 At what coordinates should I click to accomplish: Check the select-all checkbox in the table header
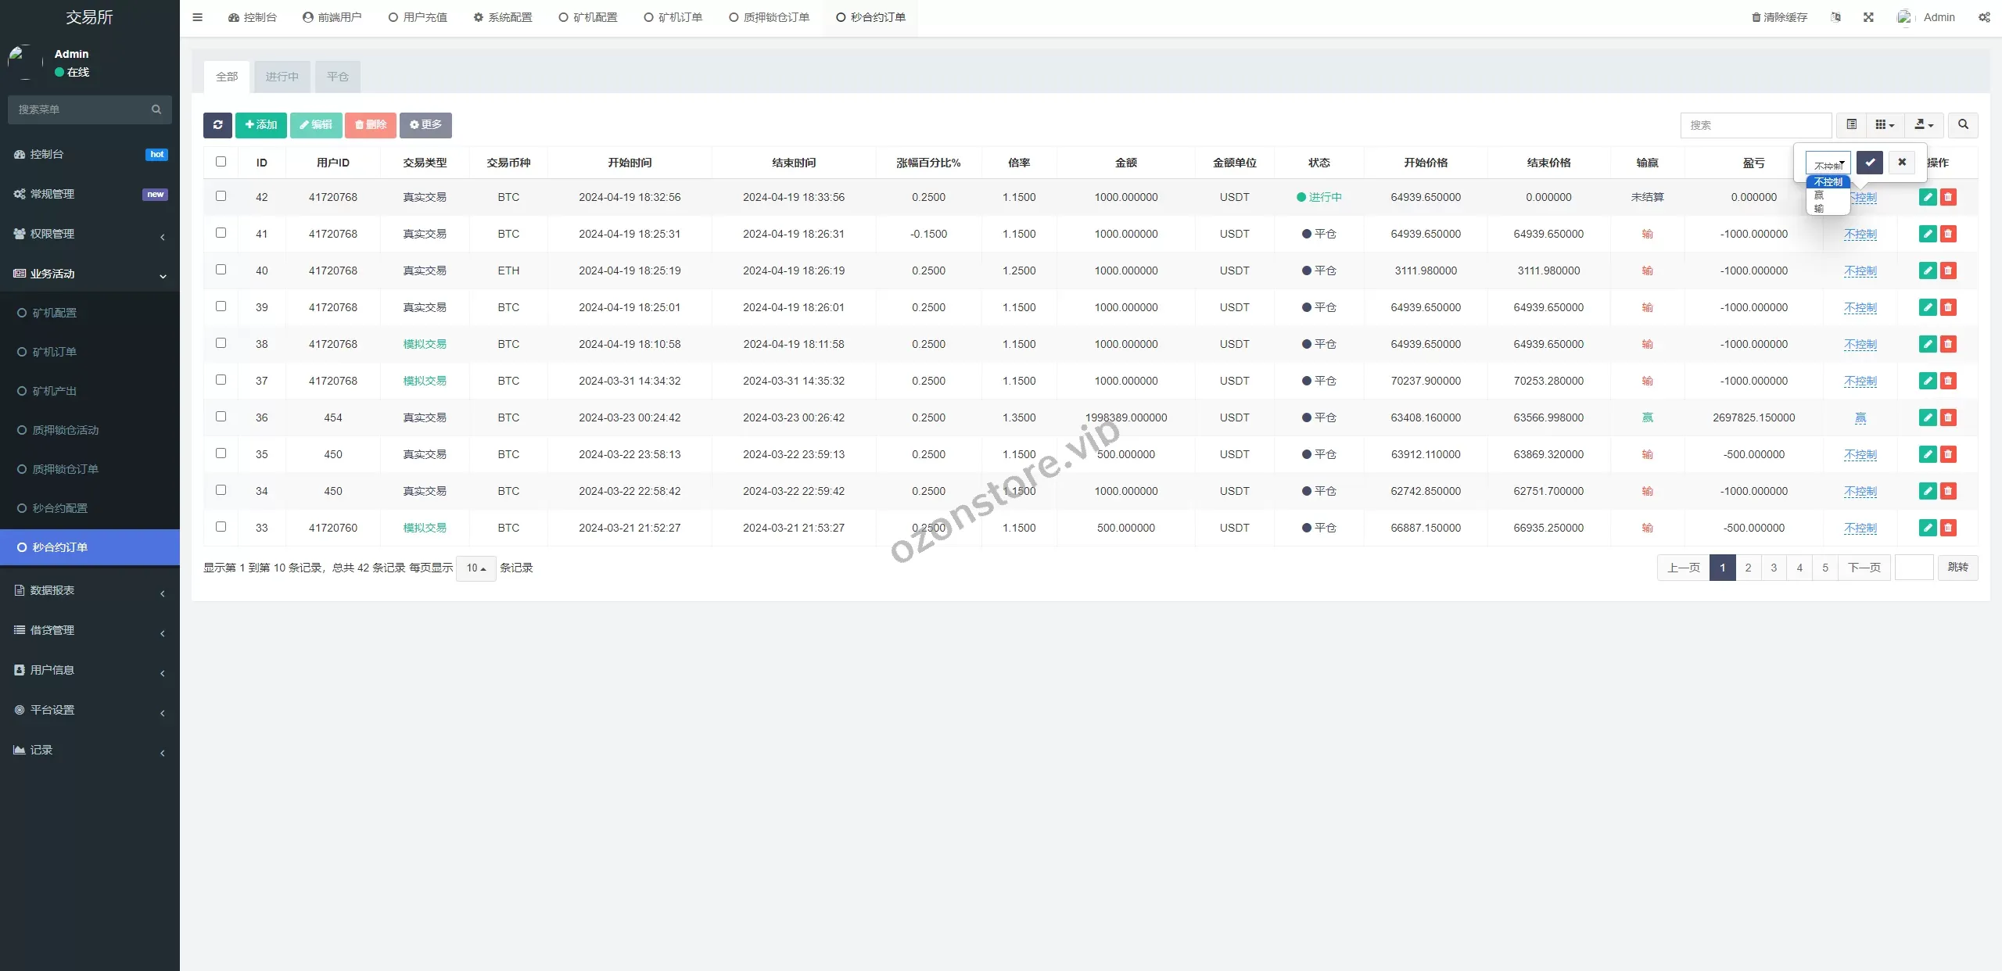[221, 162]
